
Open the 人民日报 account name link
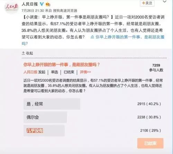30,4
